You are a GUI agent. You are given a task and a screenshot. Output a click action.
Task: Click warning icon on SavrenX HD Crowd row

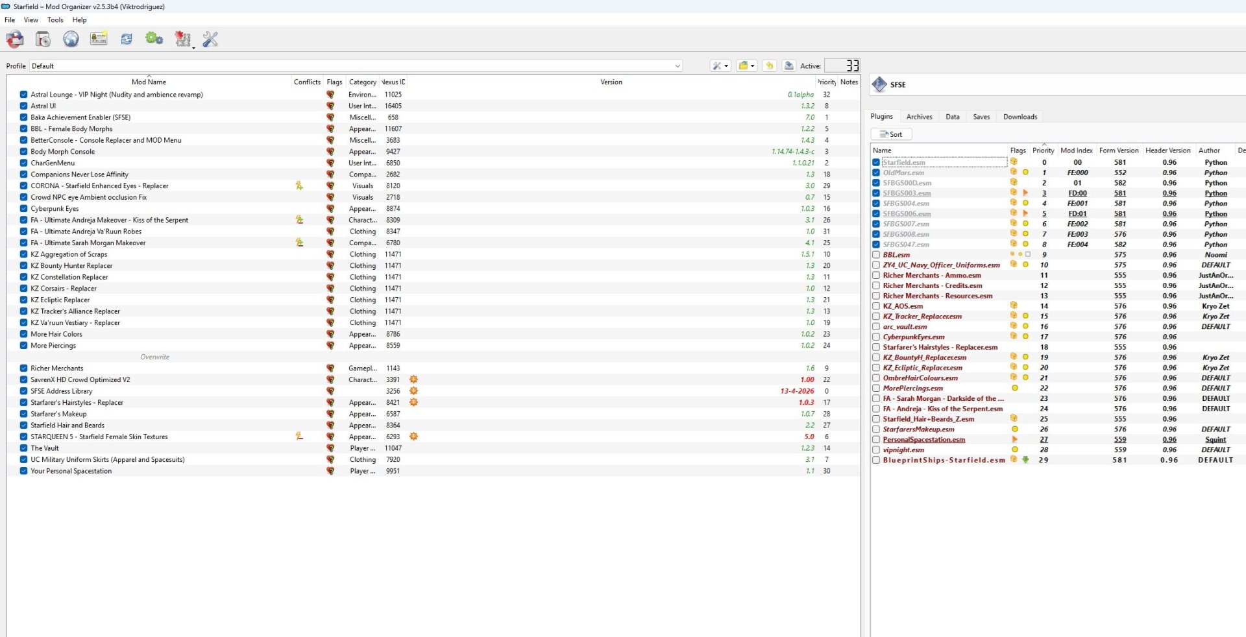click(413, 379)
